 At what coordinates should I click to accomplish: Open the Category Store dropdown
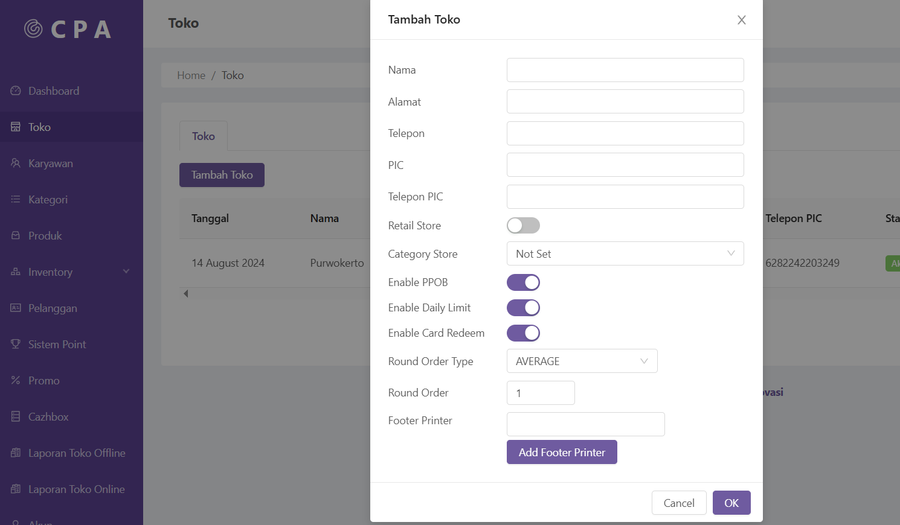625,253
